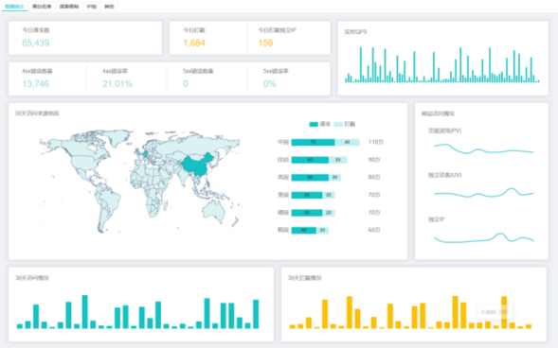558x348 pixels.
Task: Click the 页面浏览(PV) trend line
Action: click(484, 148)
